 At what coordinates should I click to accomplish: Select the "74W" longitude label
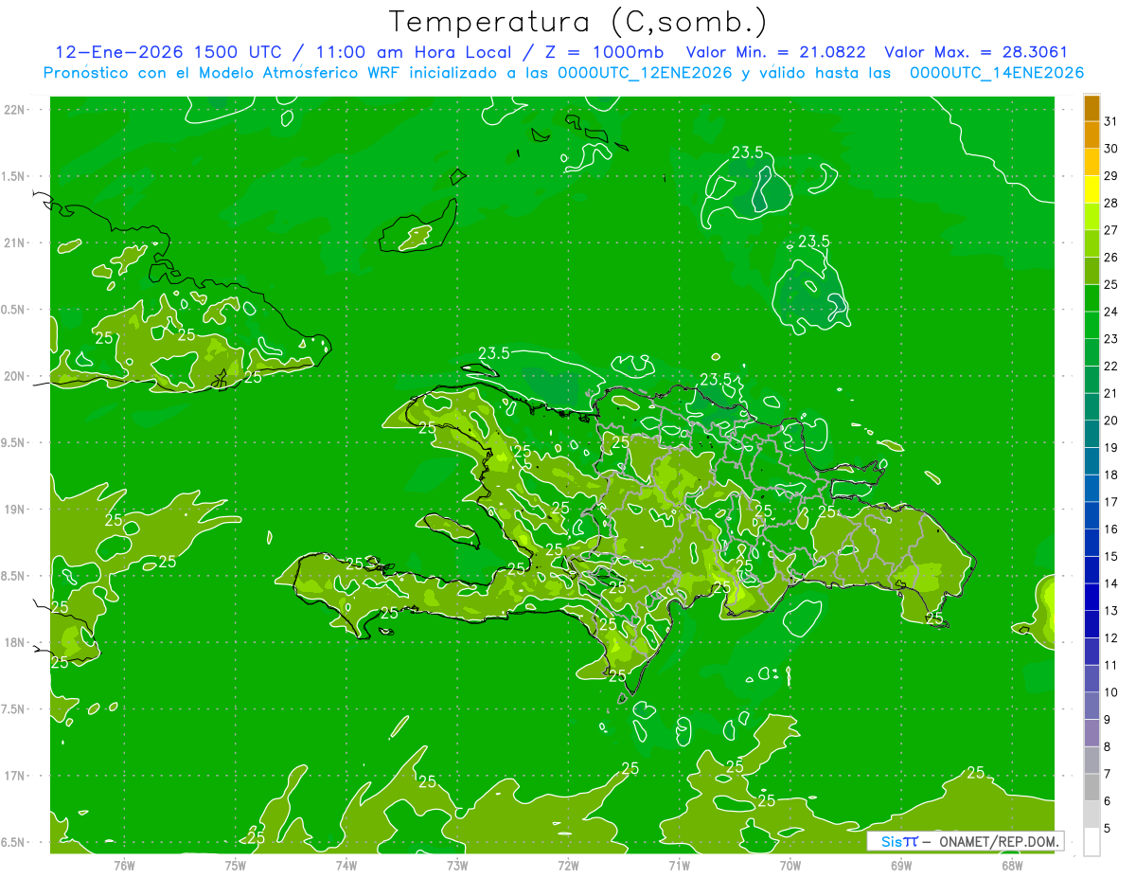click(346, 865)
